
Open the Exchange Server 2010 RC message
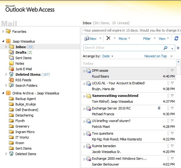point(128,111)
